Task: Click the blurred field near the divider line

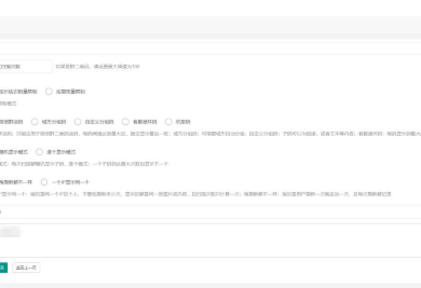Action: click(1, 212)
